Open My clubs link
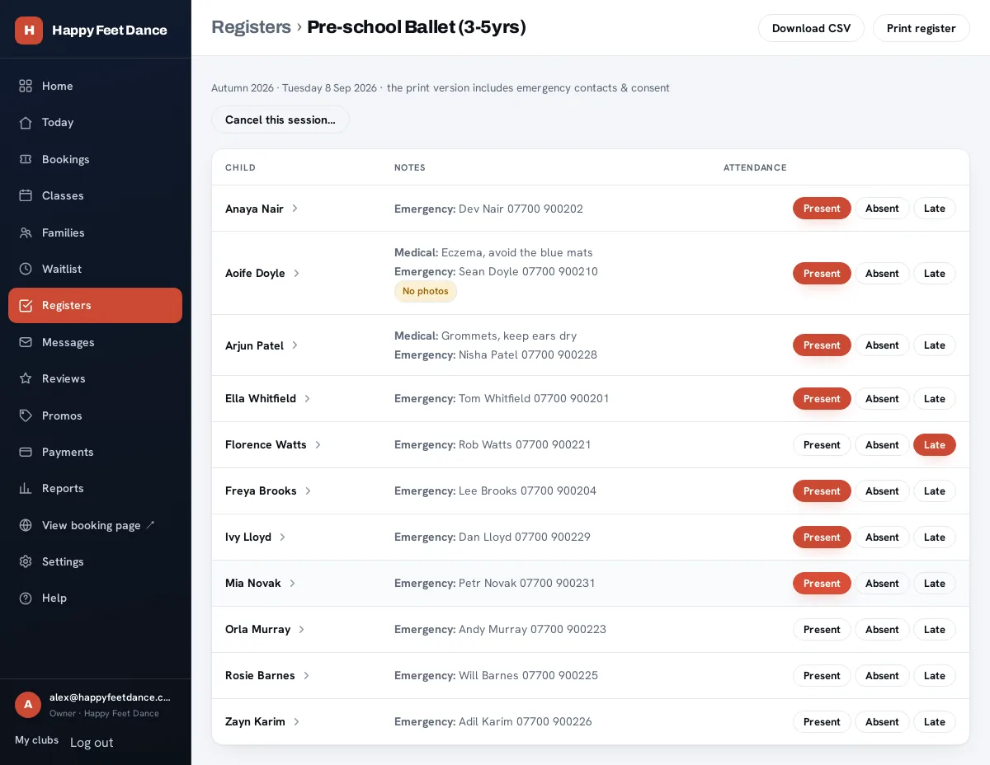 36,740
